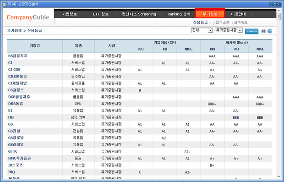Click the 기업명 column header
The image size is (284, 182).
(35, 46)
